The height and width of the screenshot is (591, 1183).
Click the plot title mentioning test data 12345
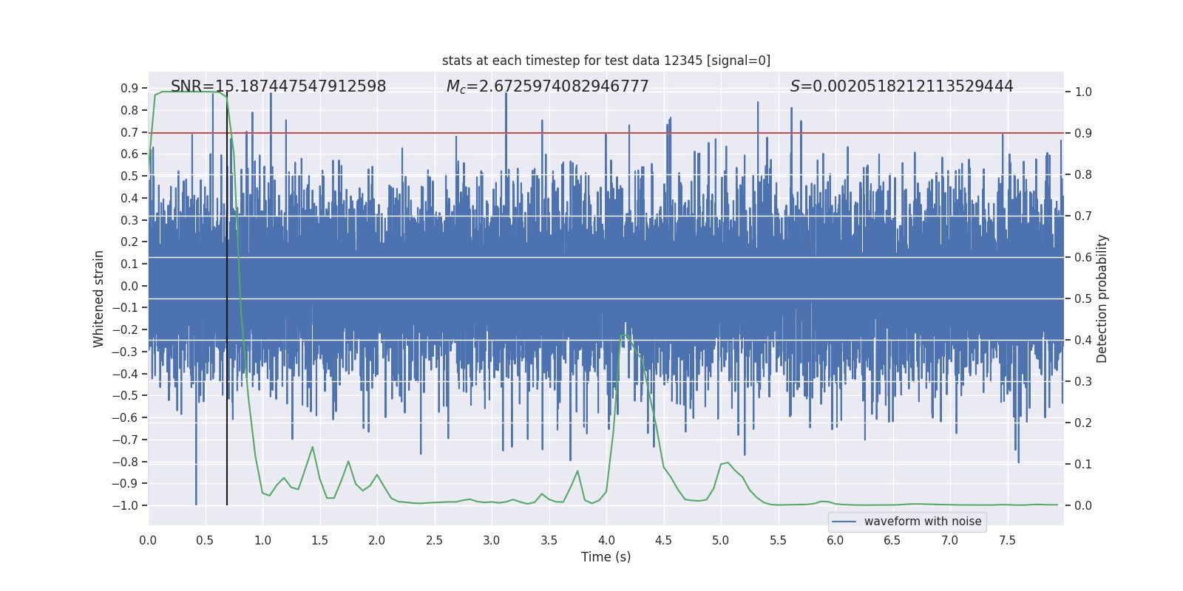click(x=606, y=61)
